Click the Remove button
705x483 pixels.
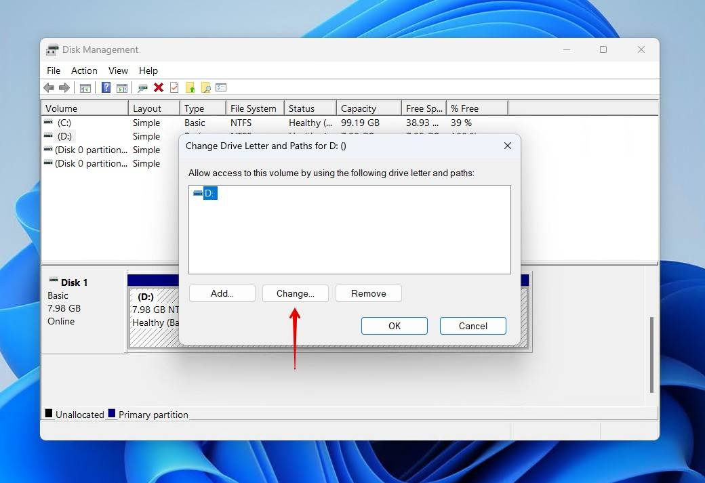[x=369, y=293]
